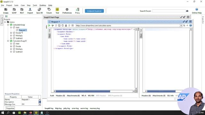
Task: Click the Trial toolbar icon
Action: tap(57, 11)
